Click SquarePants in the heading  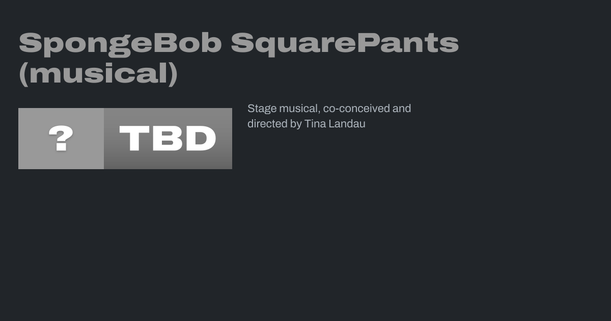pyautogui.click(x=345, y=43)
